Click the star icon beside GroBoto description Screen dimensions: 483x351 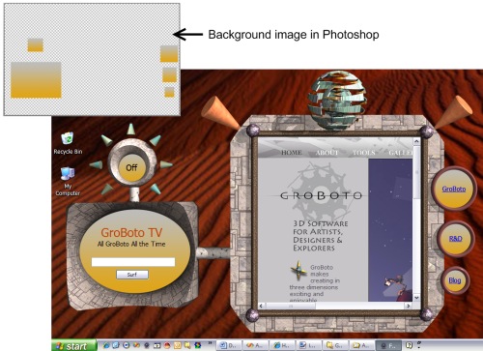(298, 270)
